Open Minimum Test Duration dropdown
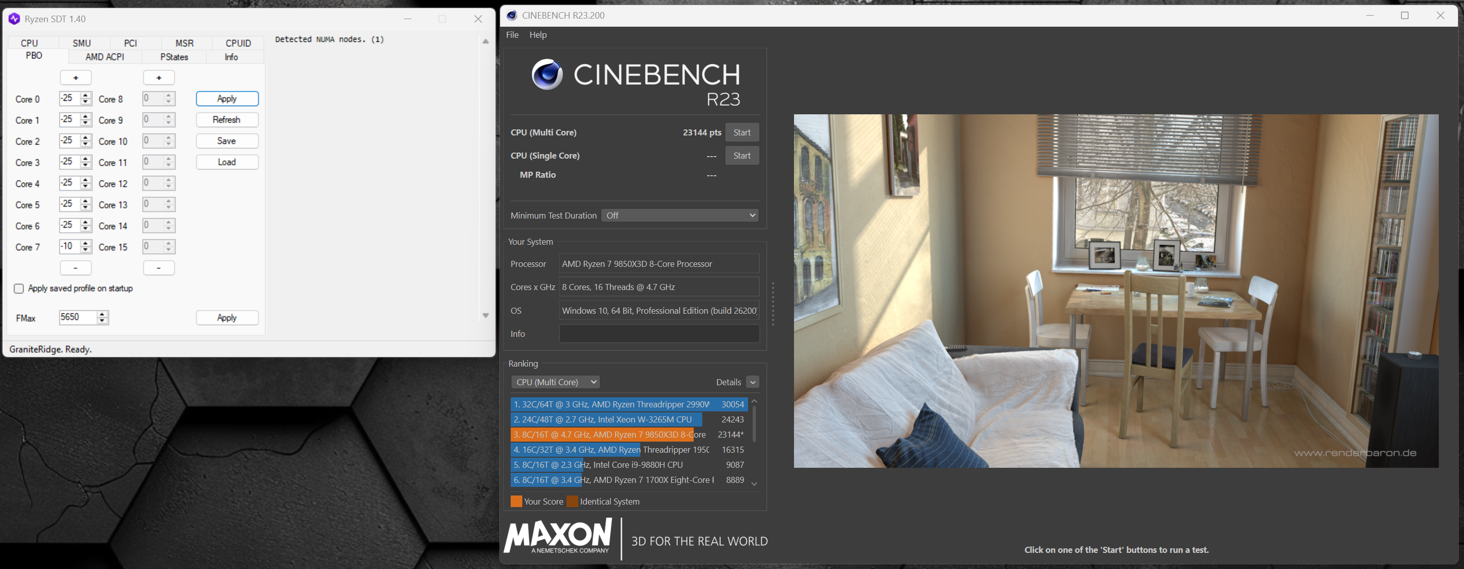This screenshot has height=569, width=1464. coord(680,215)
